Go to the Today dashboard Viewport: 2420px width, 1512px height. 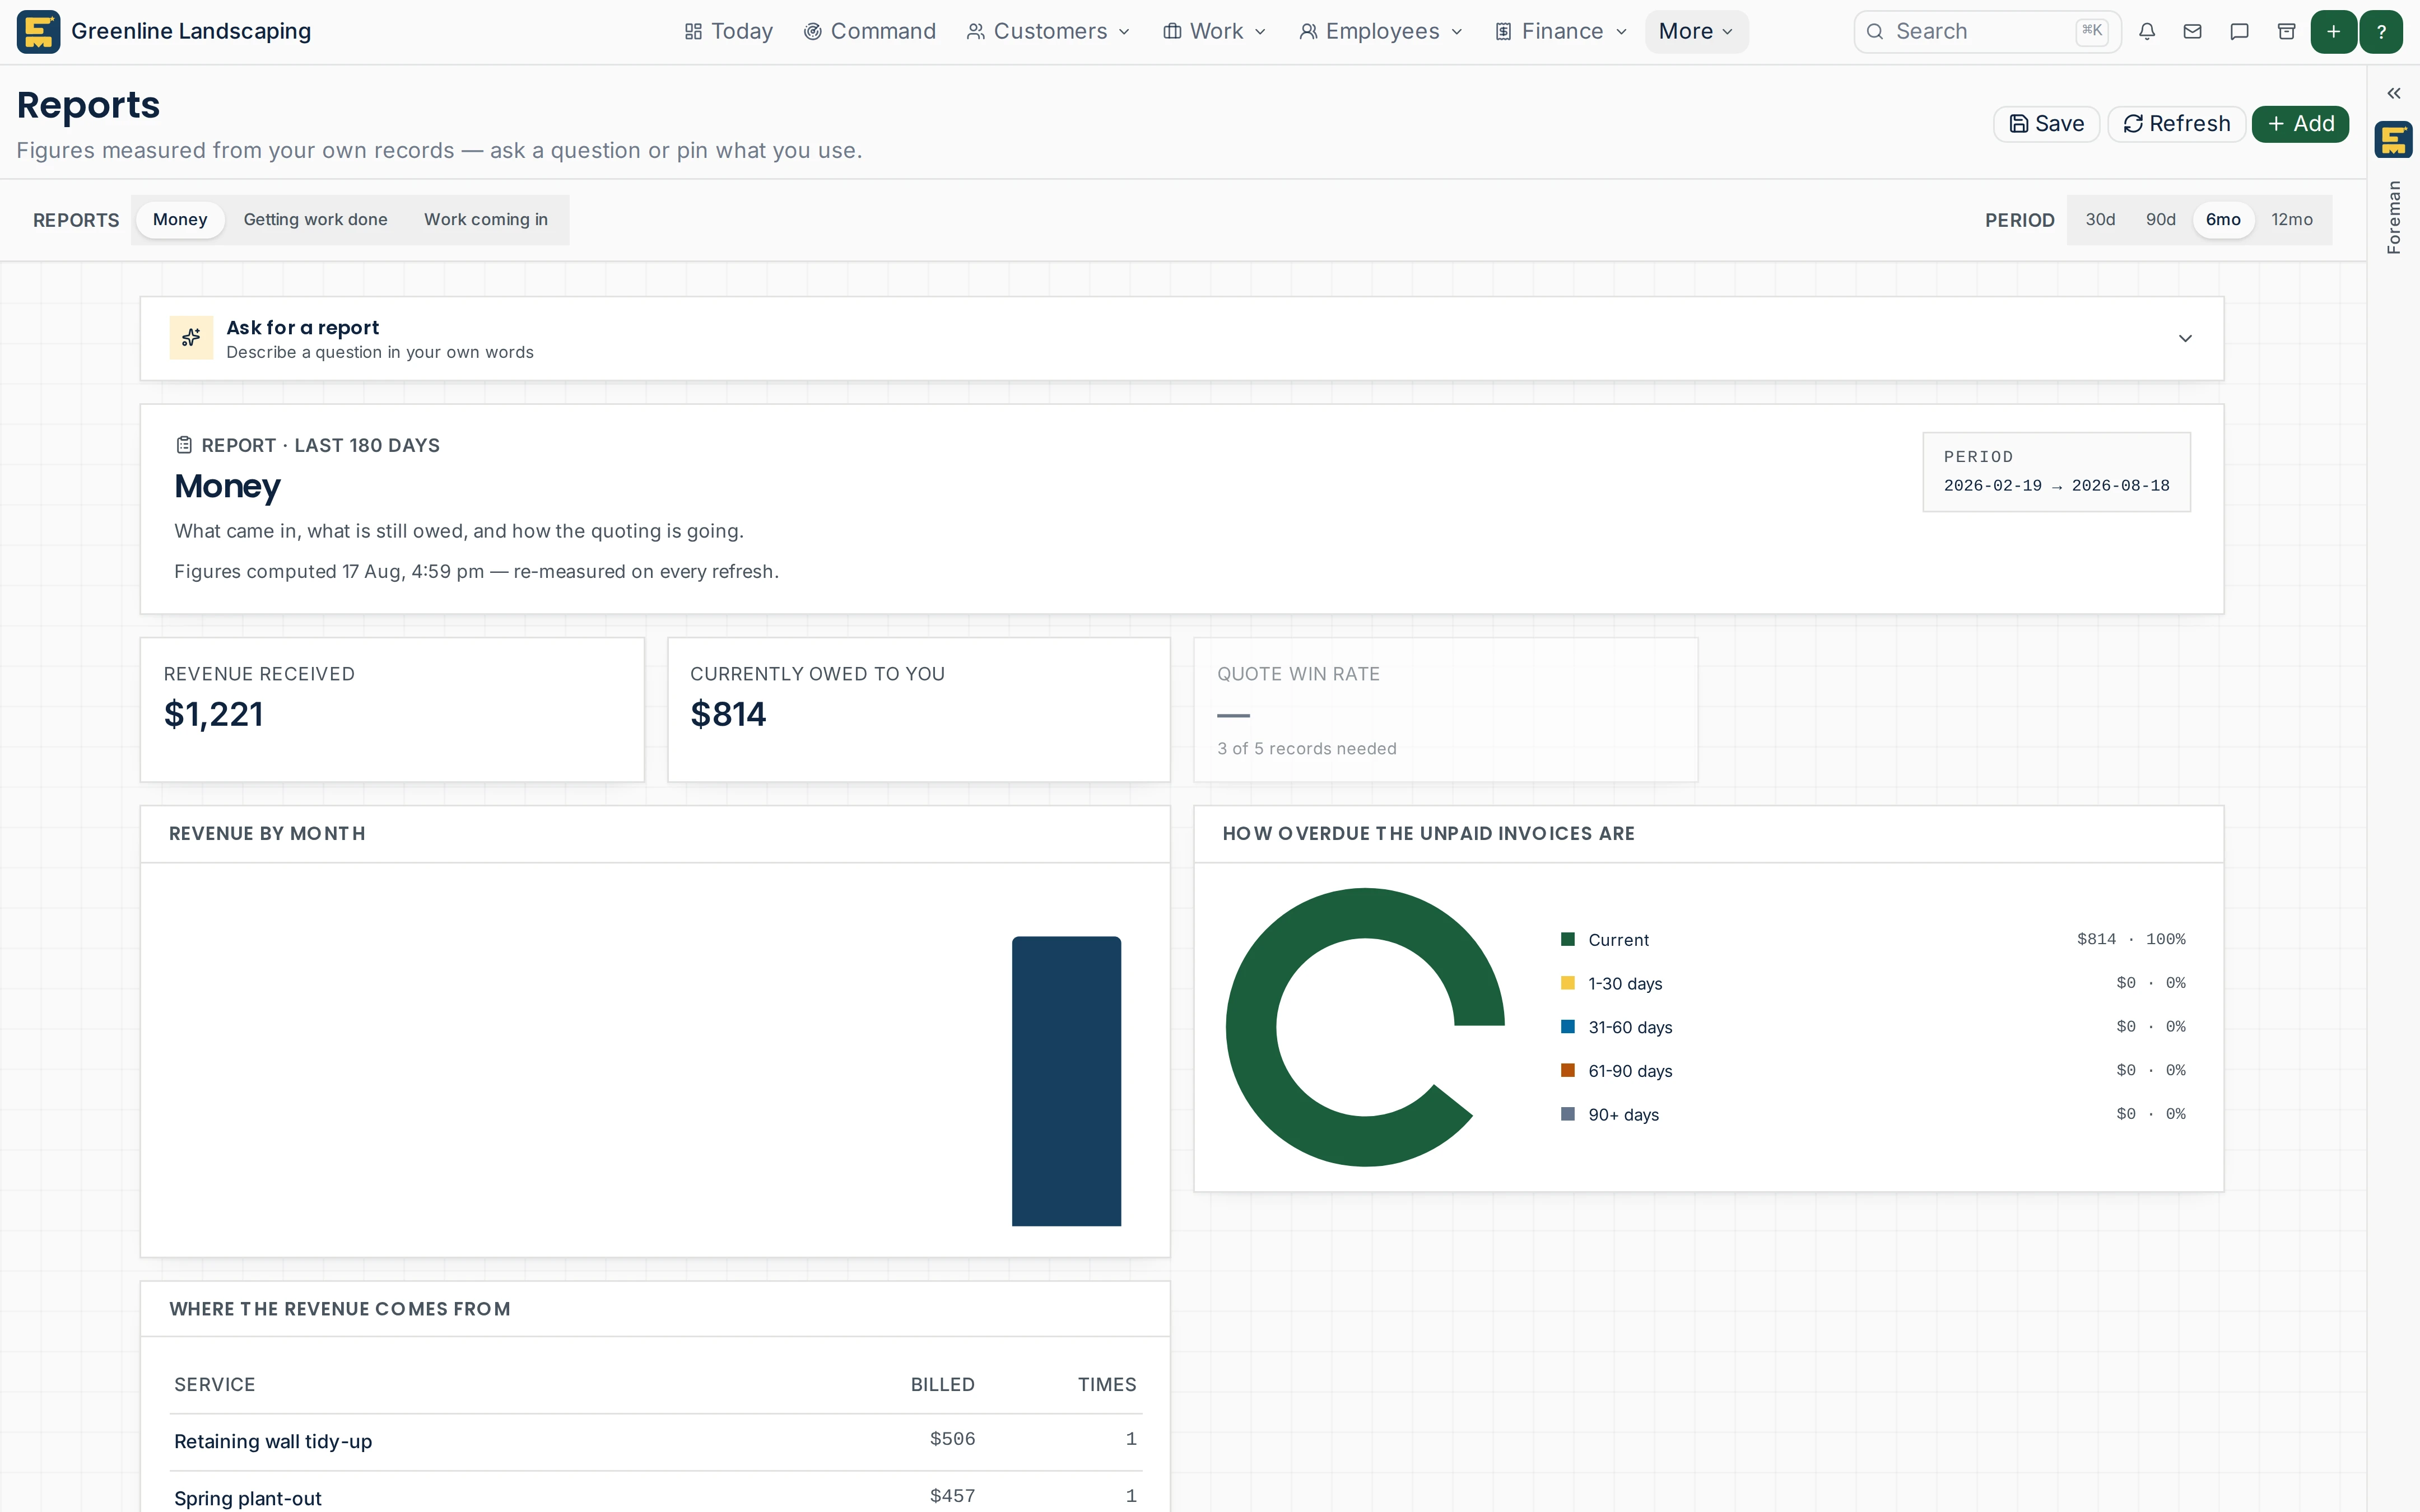pos(729,32)
